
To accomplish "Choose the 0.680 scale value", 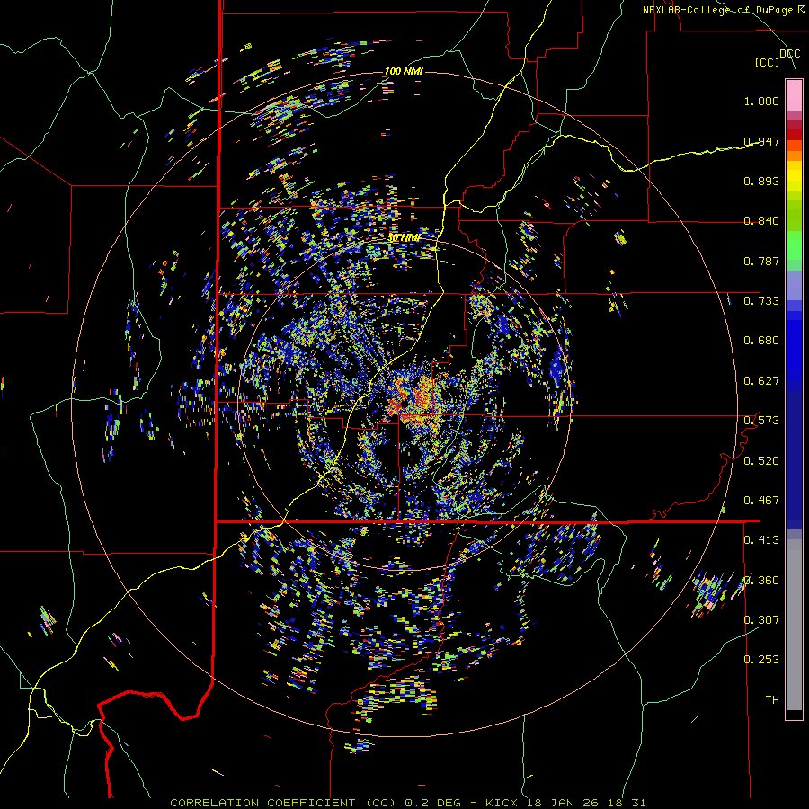I will point(761,341).
